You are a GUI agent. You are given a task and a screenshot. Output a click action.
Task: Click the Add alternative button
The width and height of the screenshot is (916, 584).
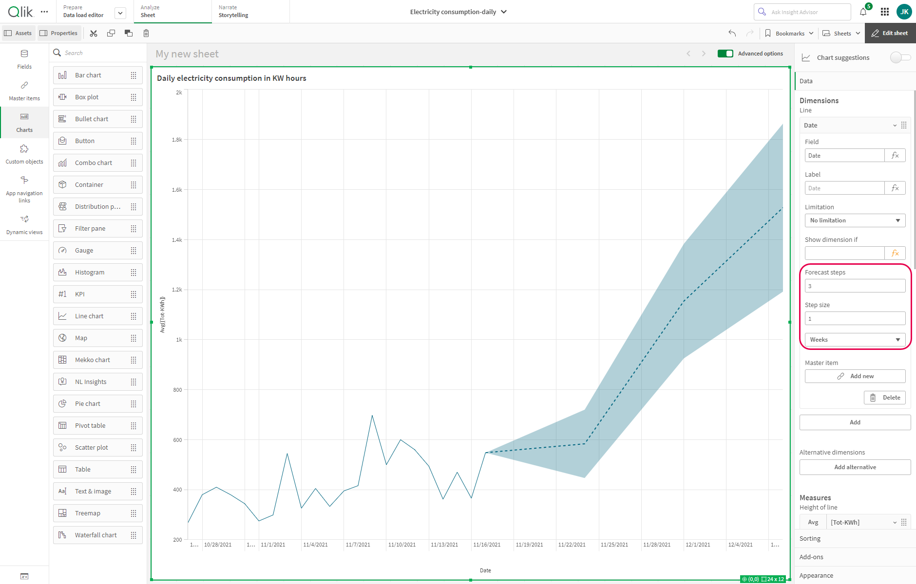point(855,467)
